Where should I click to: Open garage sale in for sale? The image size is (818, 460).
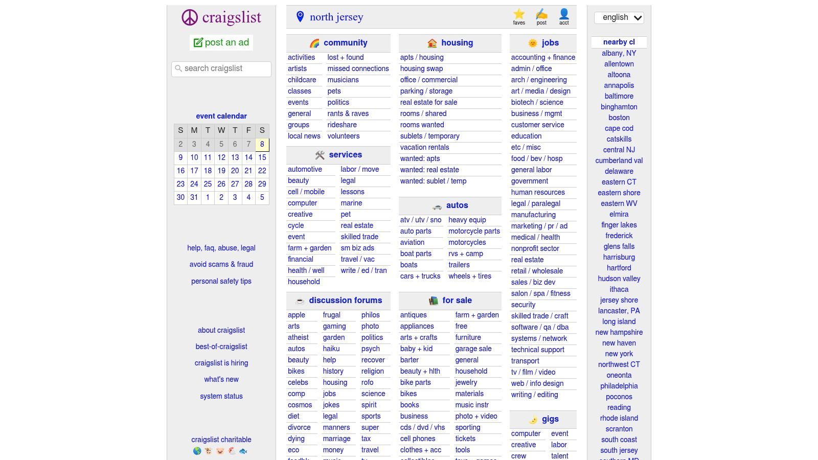473,349
